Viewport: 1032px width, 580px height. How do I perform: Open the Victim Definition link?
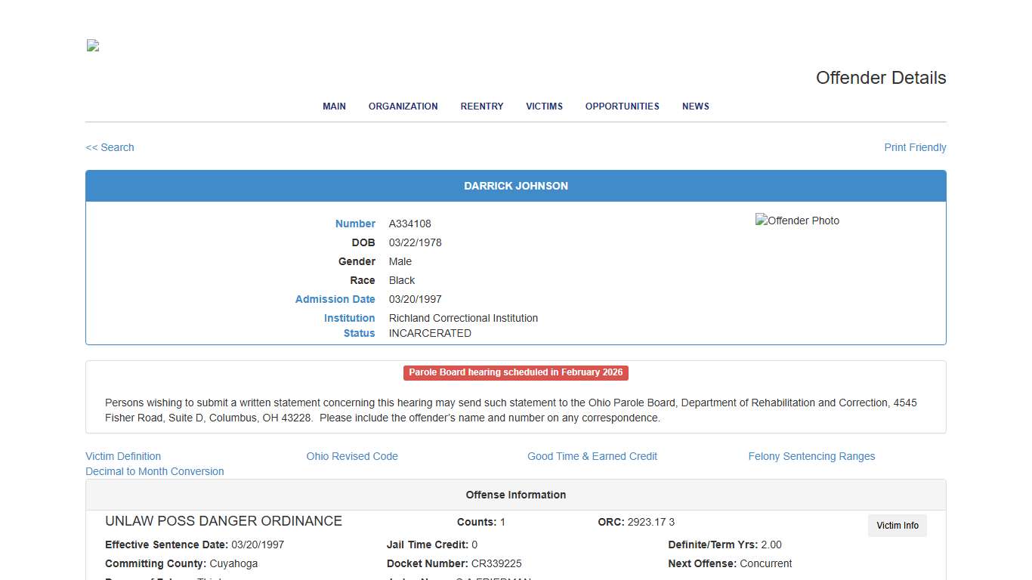pyautogui.click(x=123, y=456)
